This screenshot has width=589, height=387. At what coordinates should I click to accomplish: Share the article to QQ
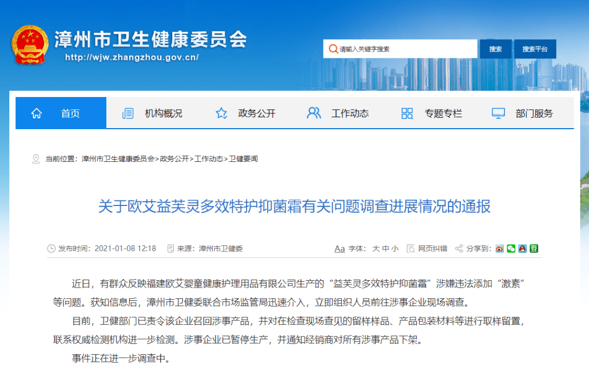[x=522, y=248]
